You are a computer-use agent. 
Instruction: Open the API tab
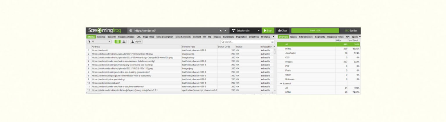[348, 37]
